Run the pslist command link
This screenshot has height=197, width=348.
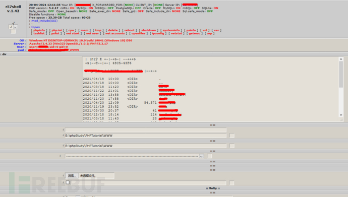coord(55,33)
